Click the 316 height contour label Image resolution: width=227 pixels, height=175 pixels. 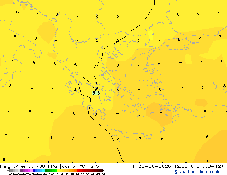[96, 93]
